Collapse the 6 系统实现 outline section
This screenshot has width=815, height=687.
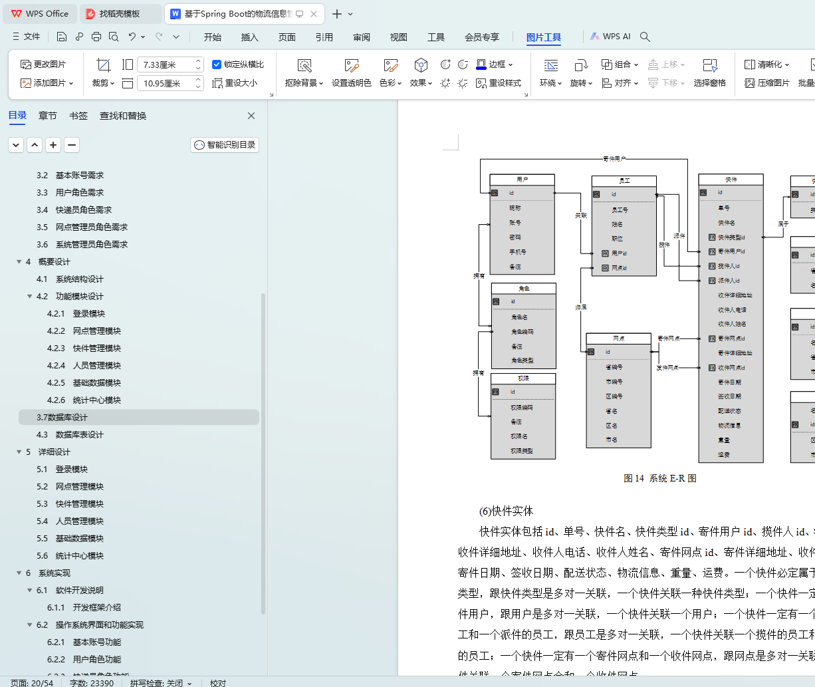point(19,573)
